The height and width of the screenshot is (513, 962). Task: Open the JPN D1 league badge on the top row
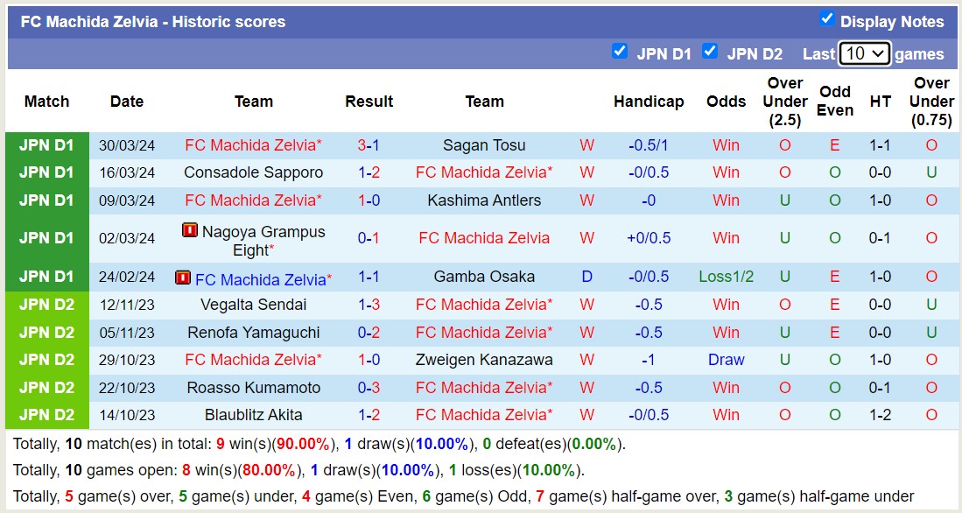point(46,144)
